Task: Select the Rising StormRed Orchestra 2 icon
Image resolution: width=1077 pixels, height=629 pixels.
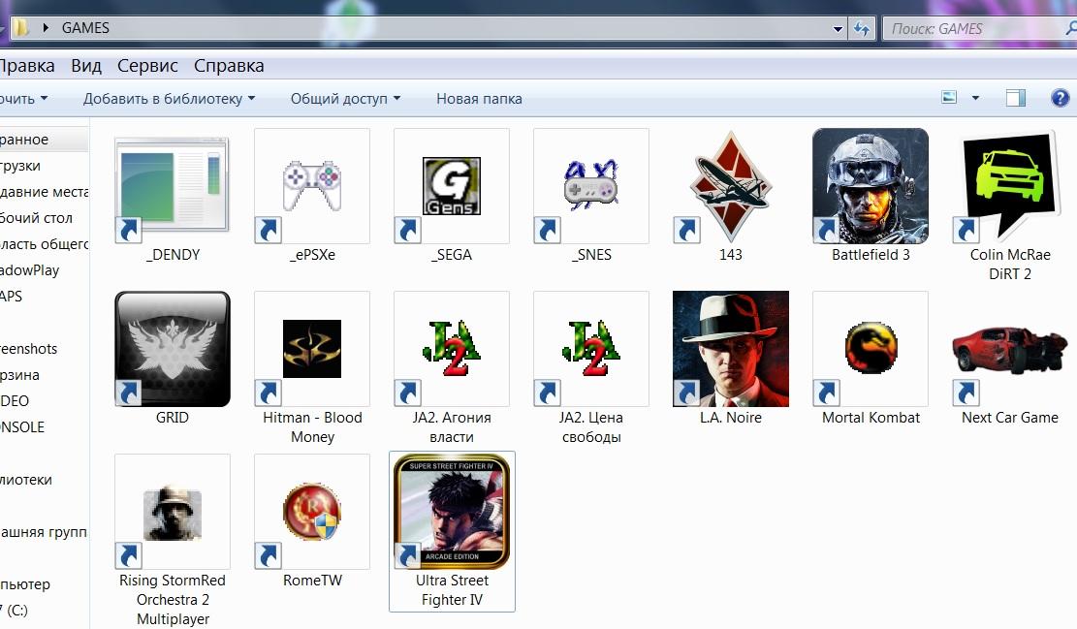Action: [172, 512]
